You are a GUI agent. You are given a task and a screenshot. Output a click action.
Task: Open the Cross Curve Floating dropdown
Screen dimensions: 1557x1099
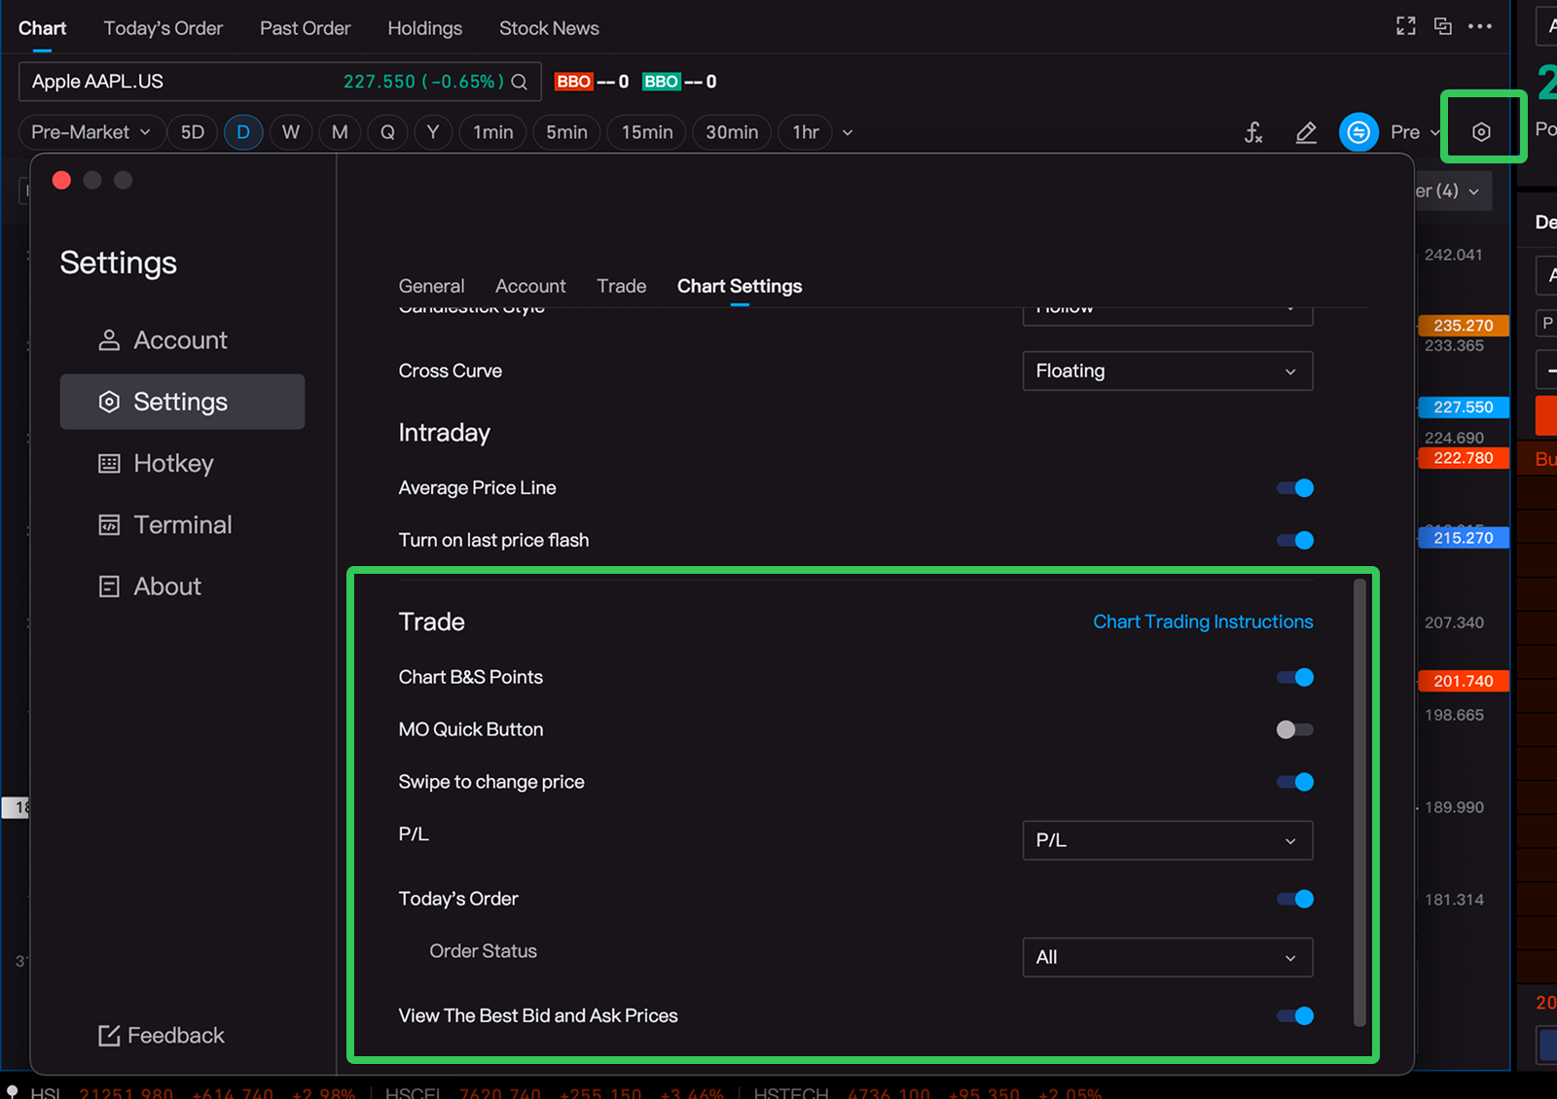(x=1167, y=372)
